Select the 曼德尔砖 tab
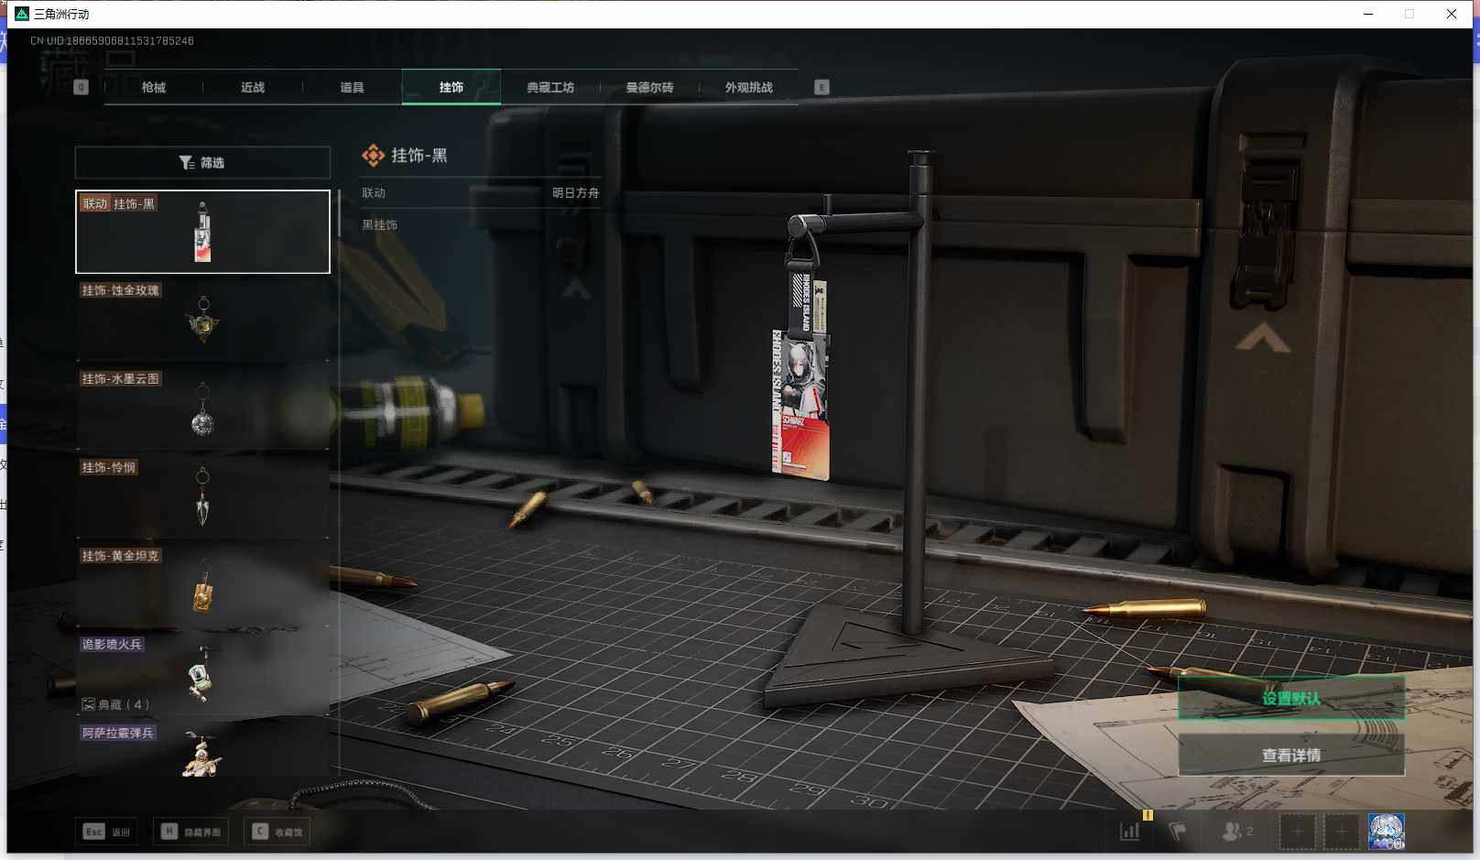1480x860 pixels. pos(649,87)
